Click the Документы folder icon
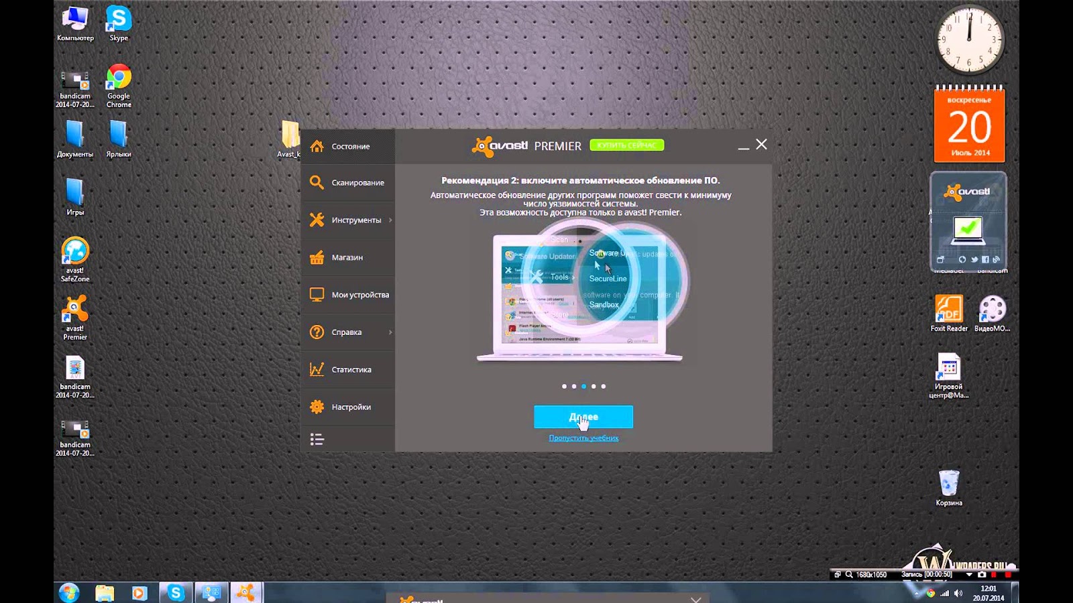The image size is (1073, 603). (x=75, y=139)
